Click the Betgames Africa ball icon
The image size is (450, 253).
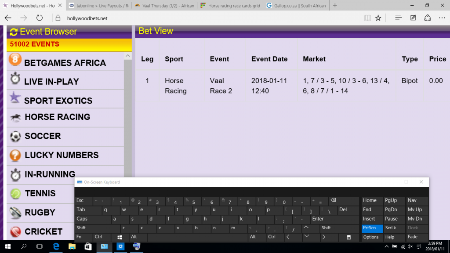click(x=15, y=60)
